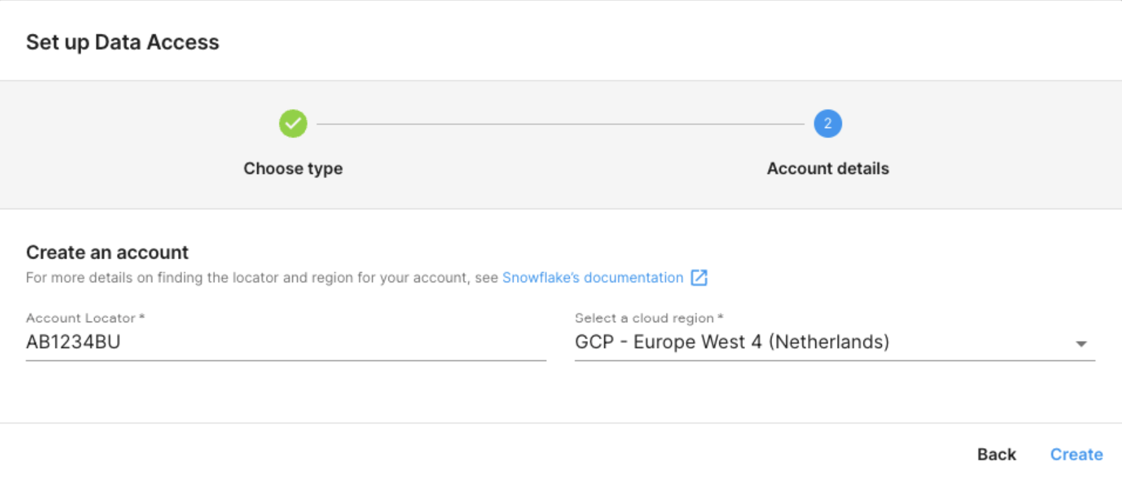Click the blue step 2 circle
The height and width of the screenshot is (482, 1122).
tap(828, 124)
